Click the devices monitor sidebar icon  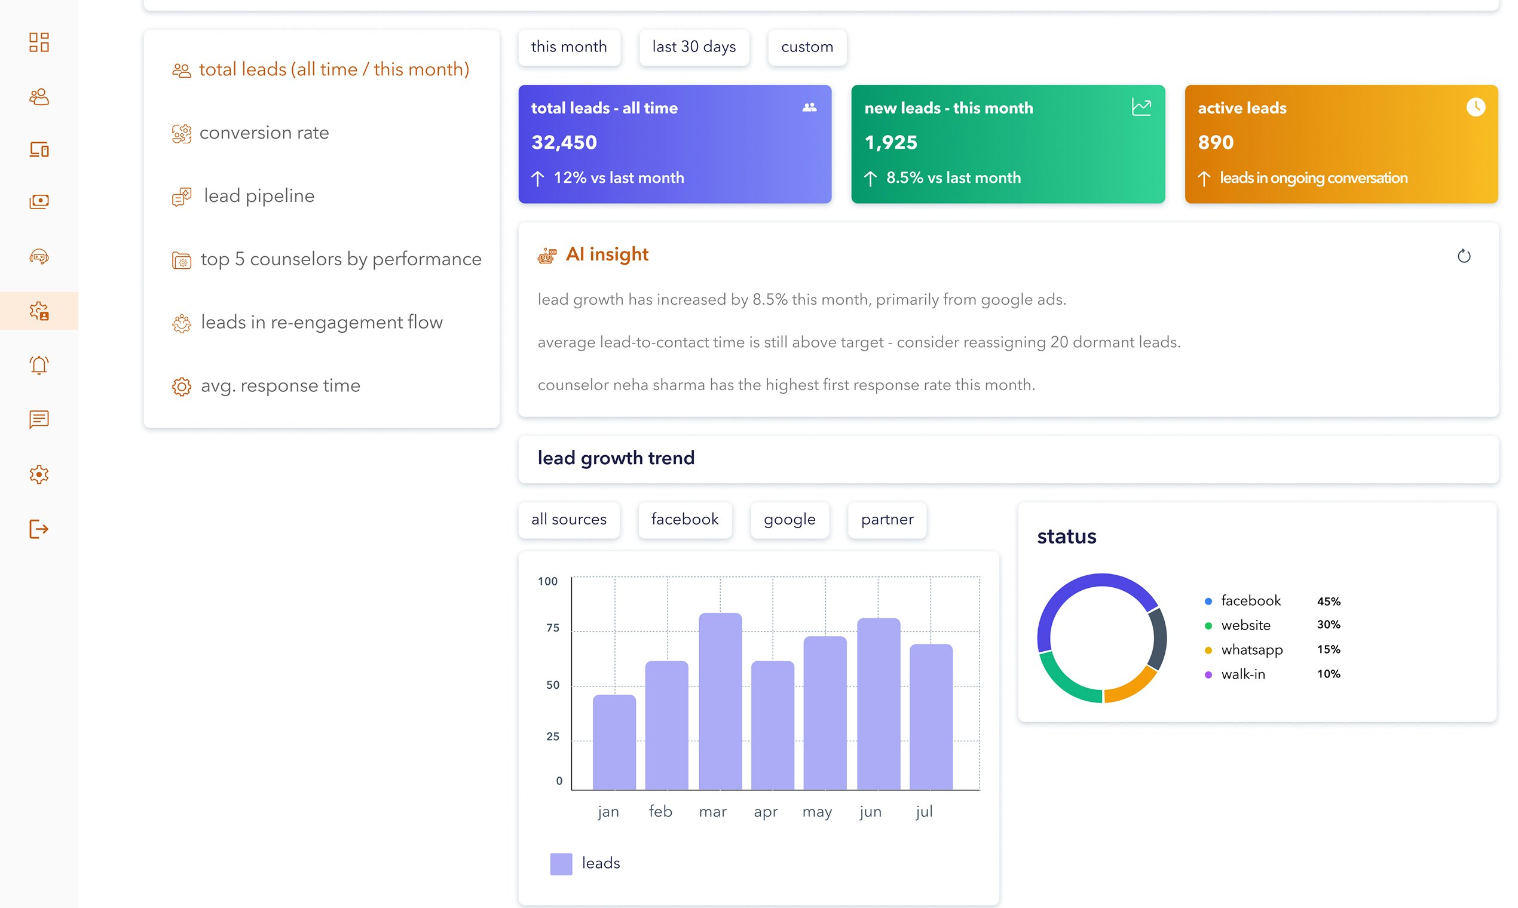click(x=39, y=149)
